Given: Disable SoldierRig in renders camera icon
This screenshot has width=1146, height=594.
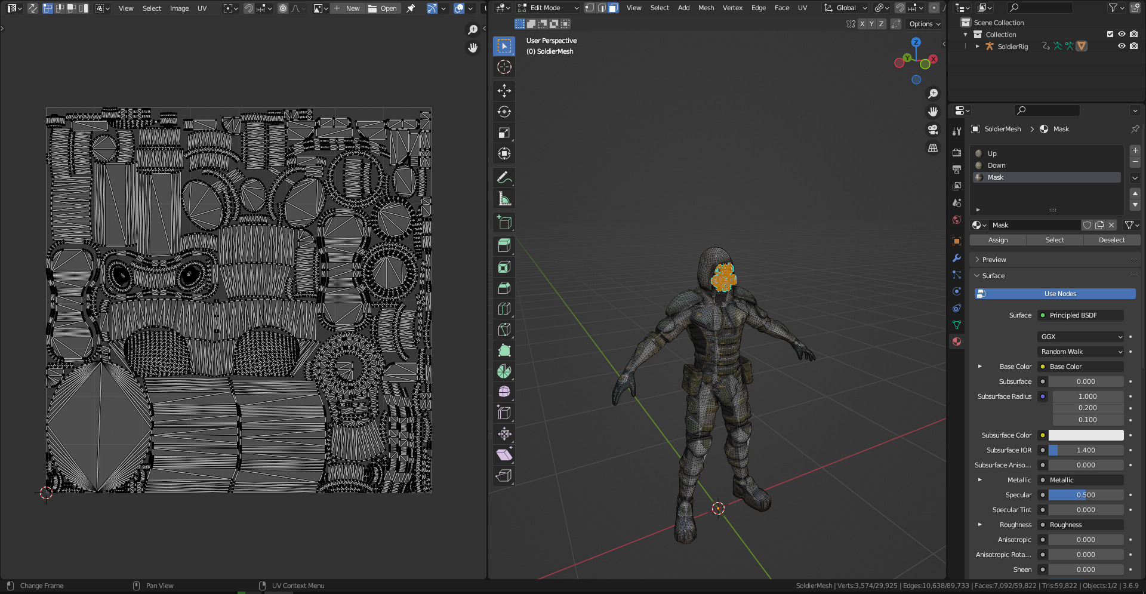Looking at the screenshot, I should 1133,46.
